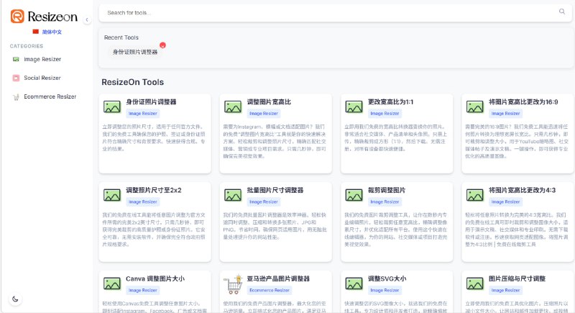This screenshot has height=313, width=575.
Task: Collapse the sidebar with the chevron
Action: [87, 20]
